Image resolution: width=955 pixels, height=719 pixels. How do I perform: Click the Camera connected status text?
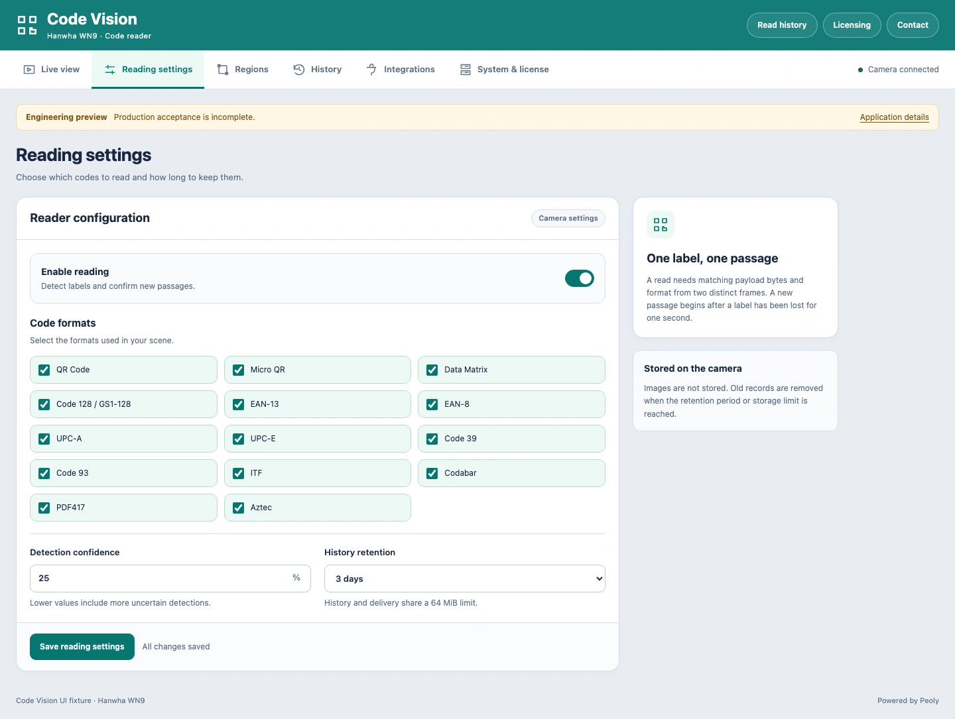903,70
